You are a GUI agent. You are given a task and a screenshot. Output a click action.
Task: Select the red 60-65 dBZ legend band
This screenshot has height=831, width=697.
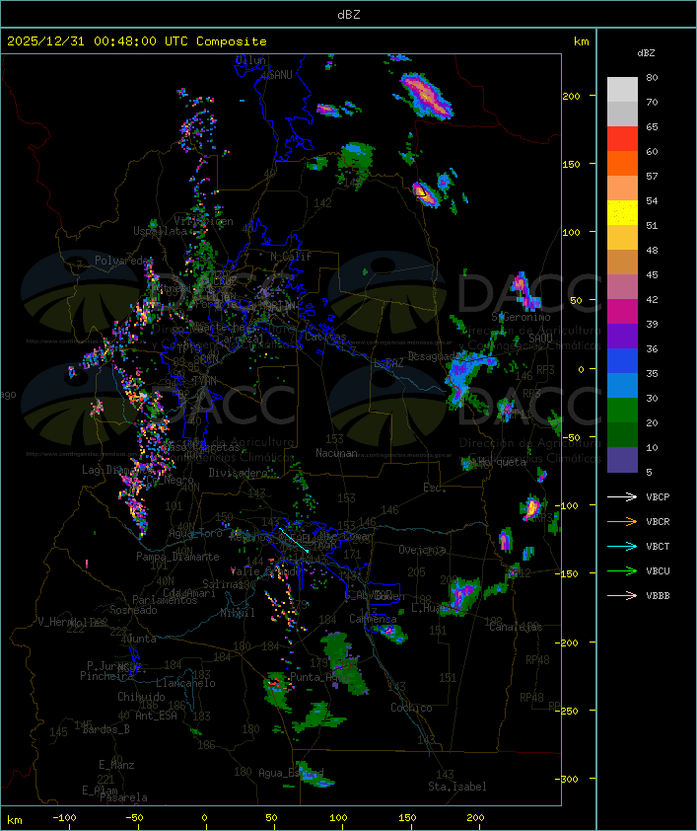coord(622,139)
